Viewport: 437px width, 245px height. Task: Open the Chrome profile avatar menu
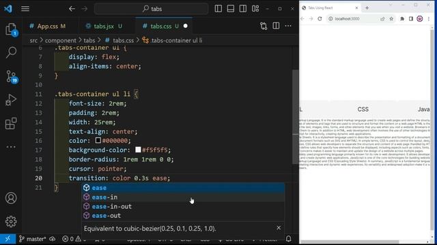[x=420, y=19]
